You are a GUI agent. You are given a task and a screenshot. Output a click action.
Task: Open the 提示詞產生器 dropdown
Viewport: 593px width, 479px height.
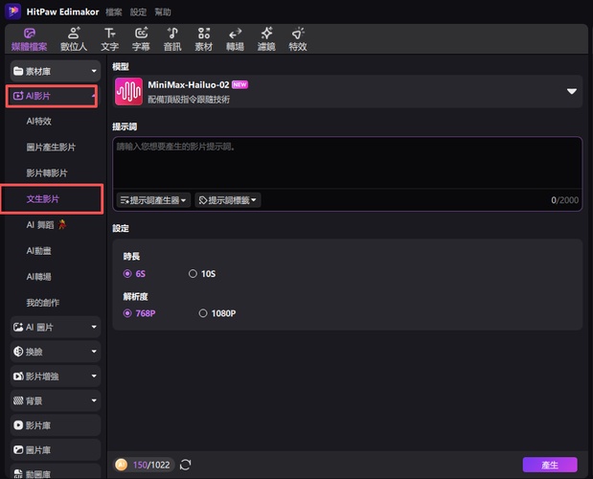click(x=152, y=200)
